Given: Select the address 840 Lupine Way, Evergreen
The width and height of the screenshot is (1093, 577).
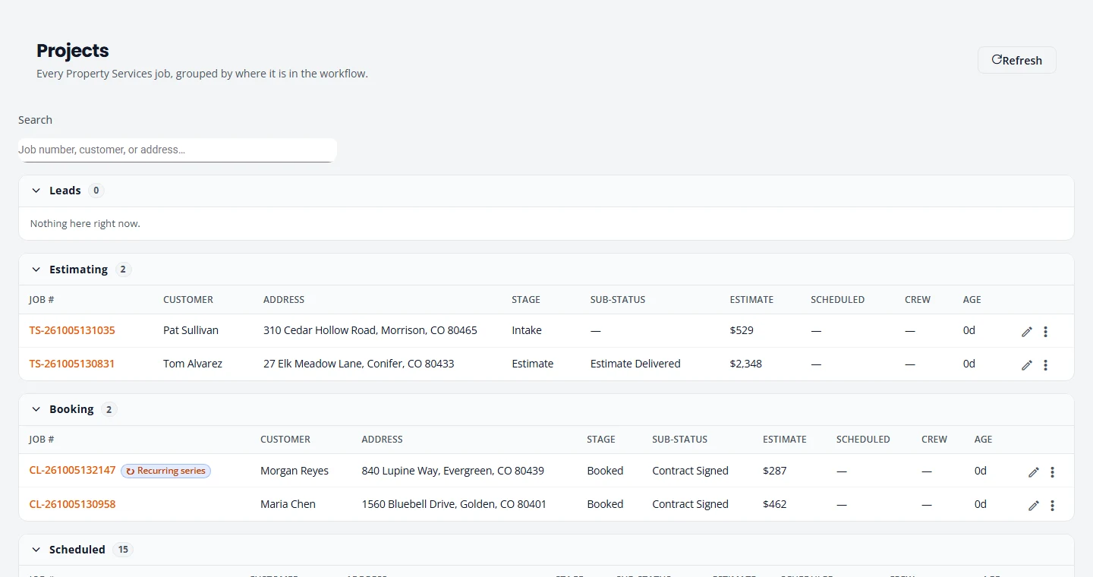Looking at the screenshot, I should pos(453,471).
